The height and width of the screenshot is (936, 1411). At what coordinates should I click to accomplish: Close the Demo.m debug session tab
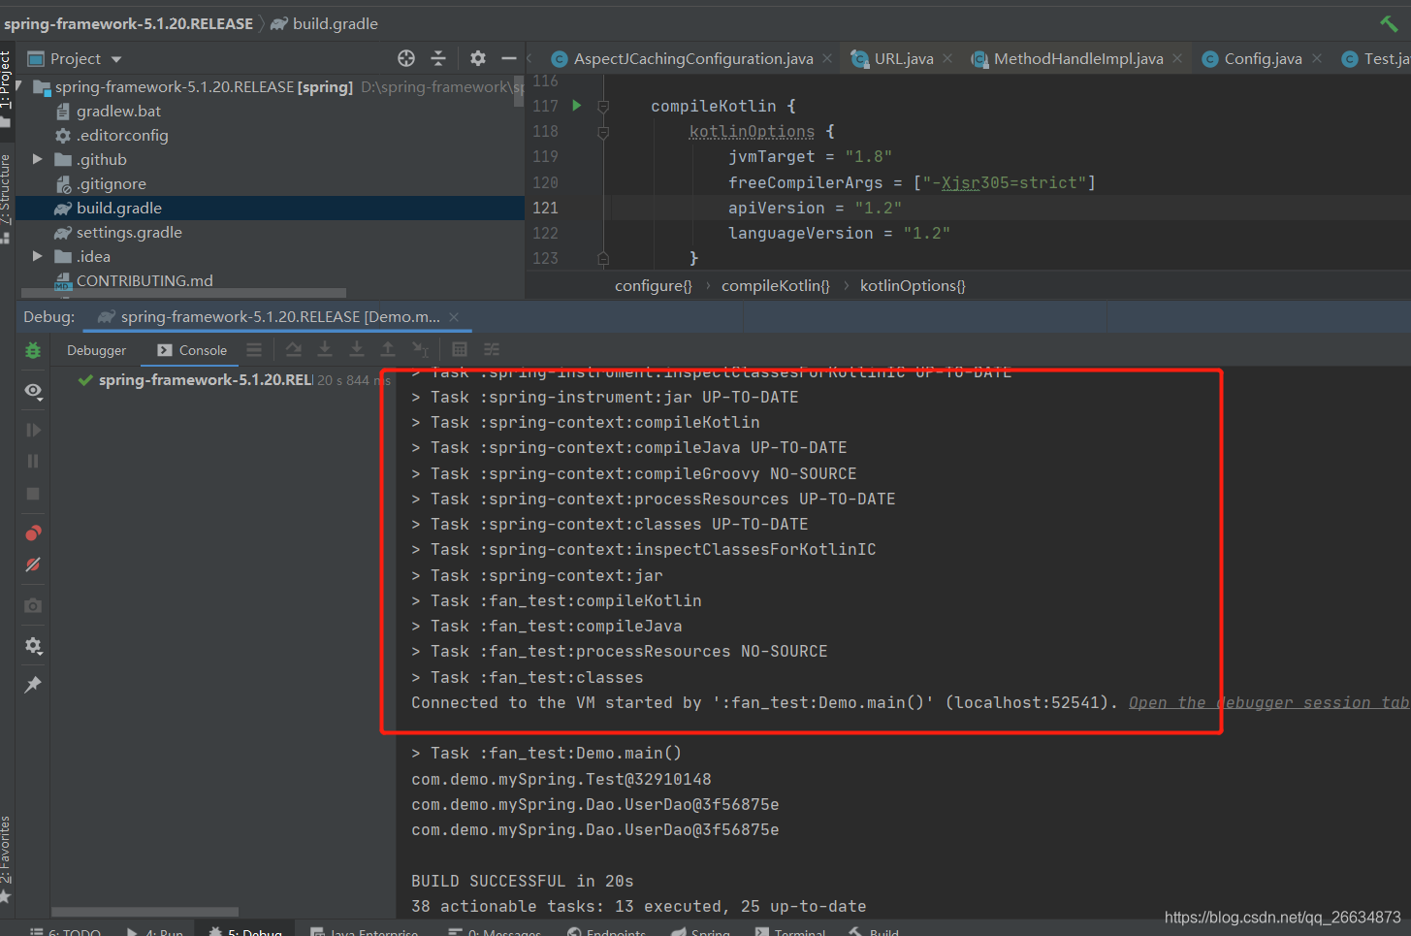(x=454, y=317)
